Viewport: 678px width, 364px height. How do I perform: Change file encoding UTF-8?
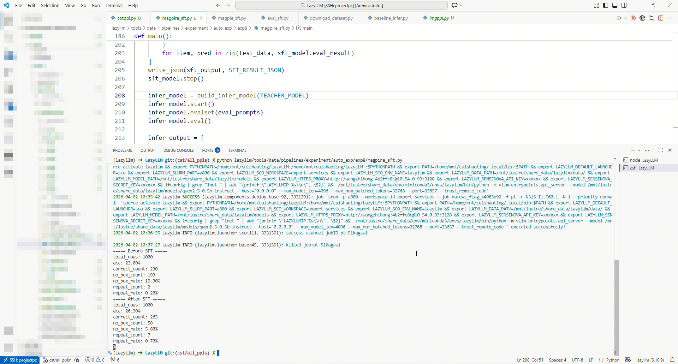pyautogui.click(x=577, y=360)
